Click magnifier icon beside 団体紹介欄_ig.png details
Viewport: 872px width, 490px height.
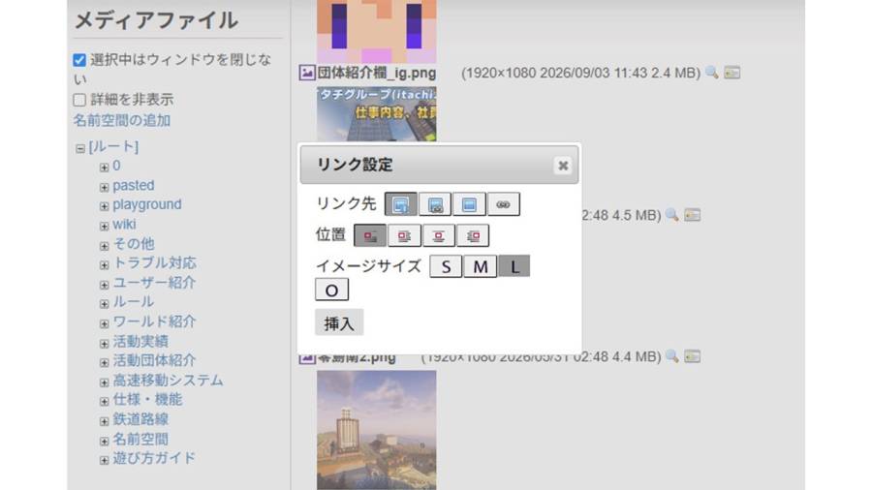tap(711, 73)
